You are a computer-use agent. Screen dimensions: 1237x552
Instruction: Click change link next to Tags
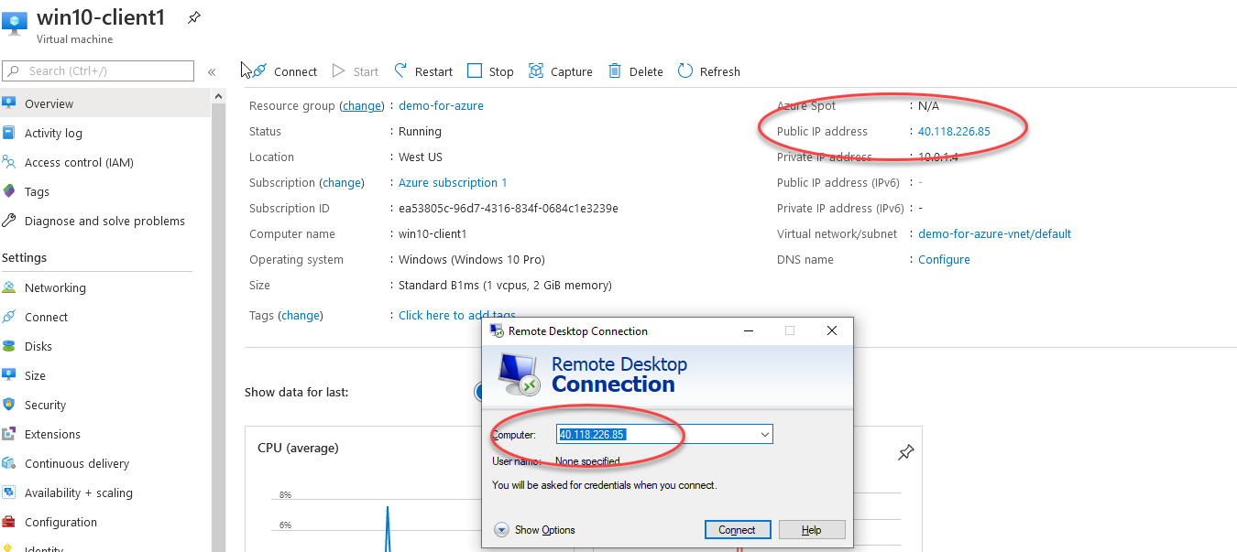coord(301,315)
